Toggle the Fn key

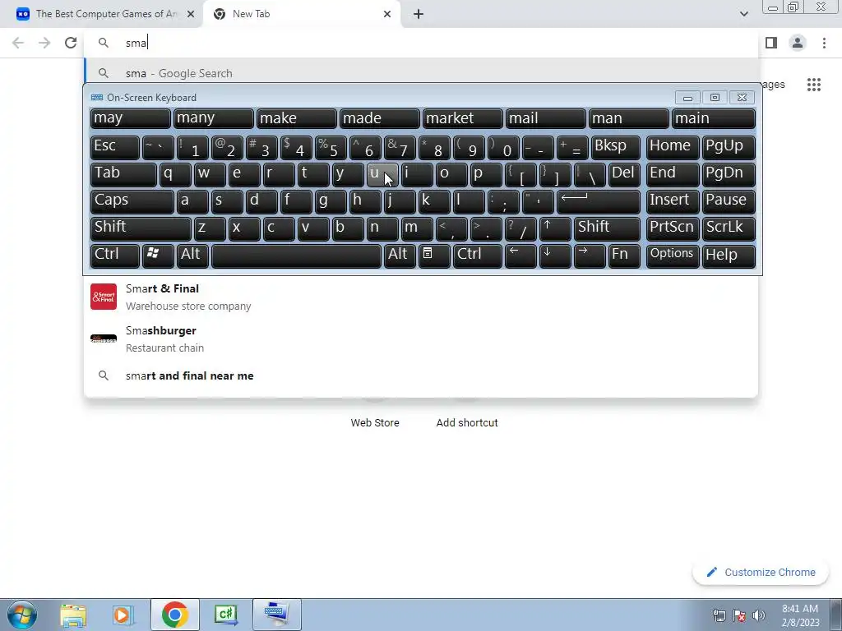(x=624, y=256)
